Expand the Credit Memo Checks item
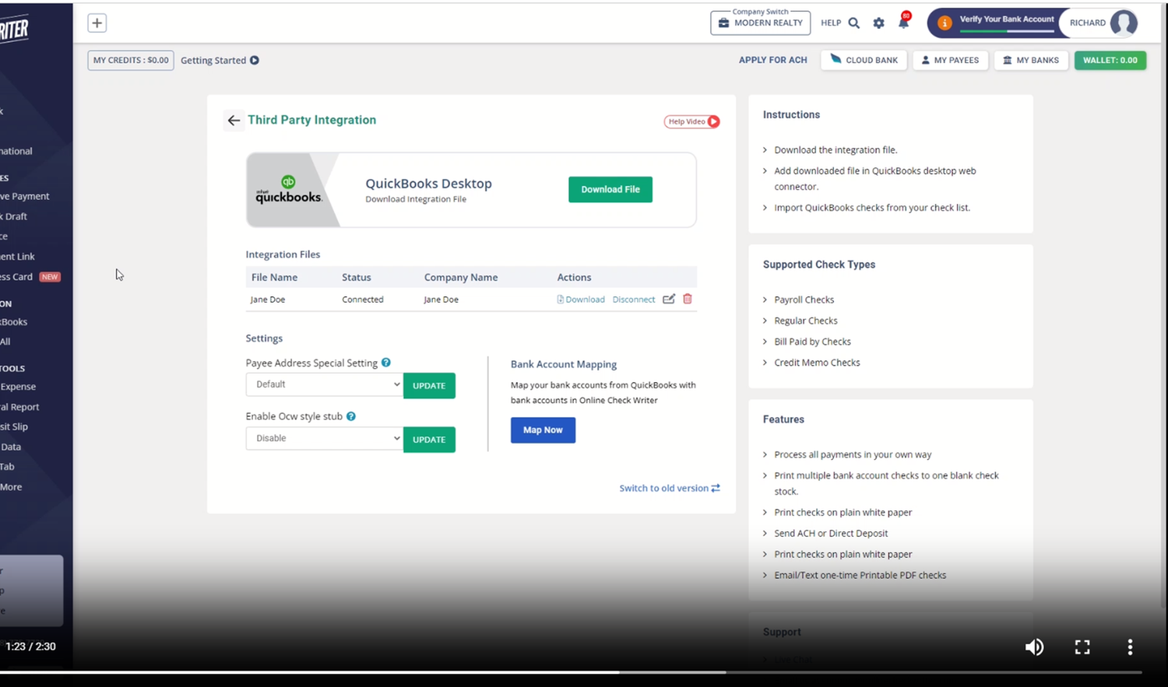The height and width of the screenshot is (687, 1168). click(817, 363)
